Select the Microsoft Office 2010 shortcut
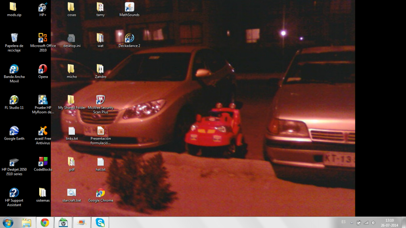Viewport: 406px width, 228px height. (43, 38)
